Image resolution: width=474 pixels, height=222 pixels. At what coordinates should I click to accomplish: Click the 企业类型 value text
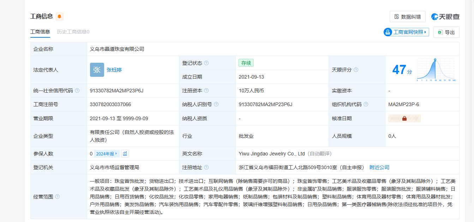132,136
